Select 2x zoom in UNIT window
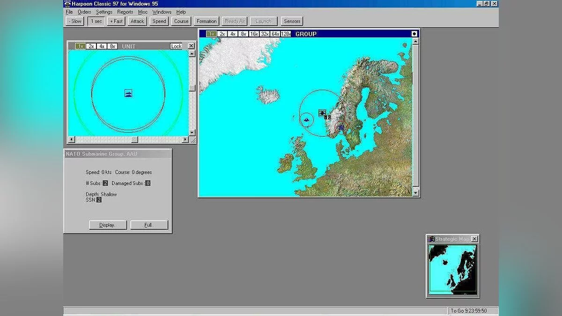This screenshot has width=562, height=316. 91,46
